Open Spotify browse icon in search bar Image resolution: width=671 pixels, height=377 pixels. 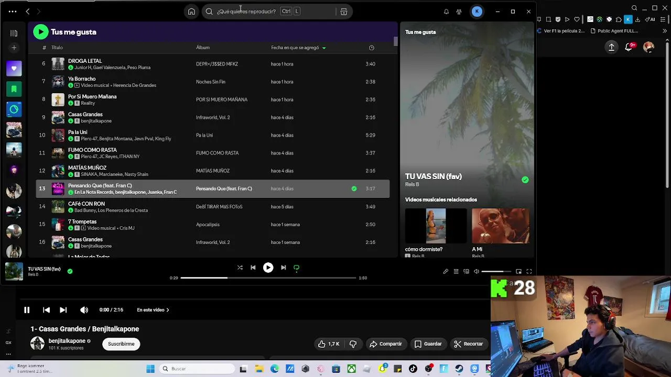[344, 12]
